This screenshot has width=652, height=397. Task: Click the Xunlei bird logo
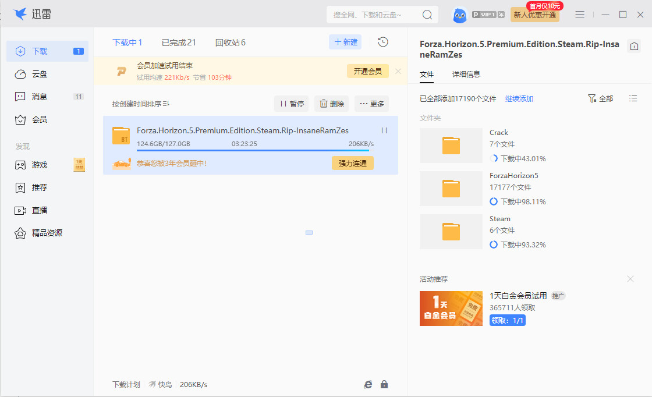coord(20,14)
